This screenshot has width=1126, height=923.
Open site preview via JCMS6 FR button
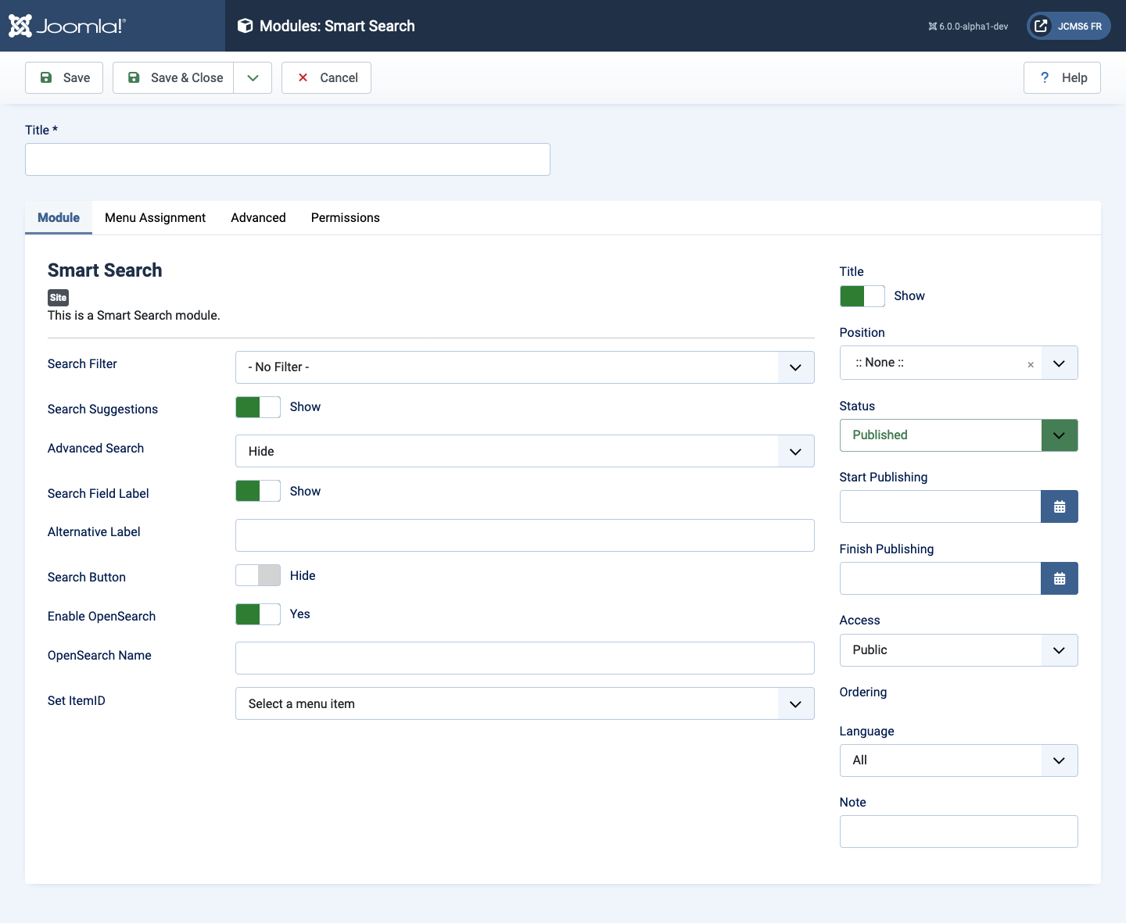tap(1068, 26)
